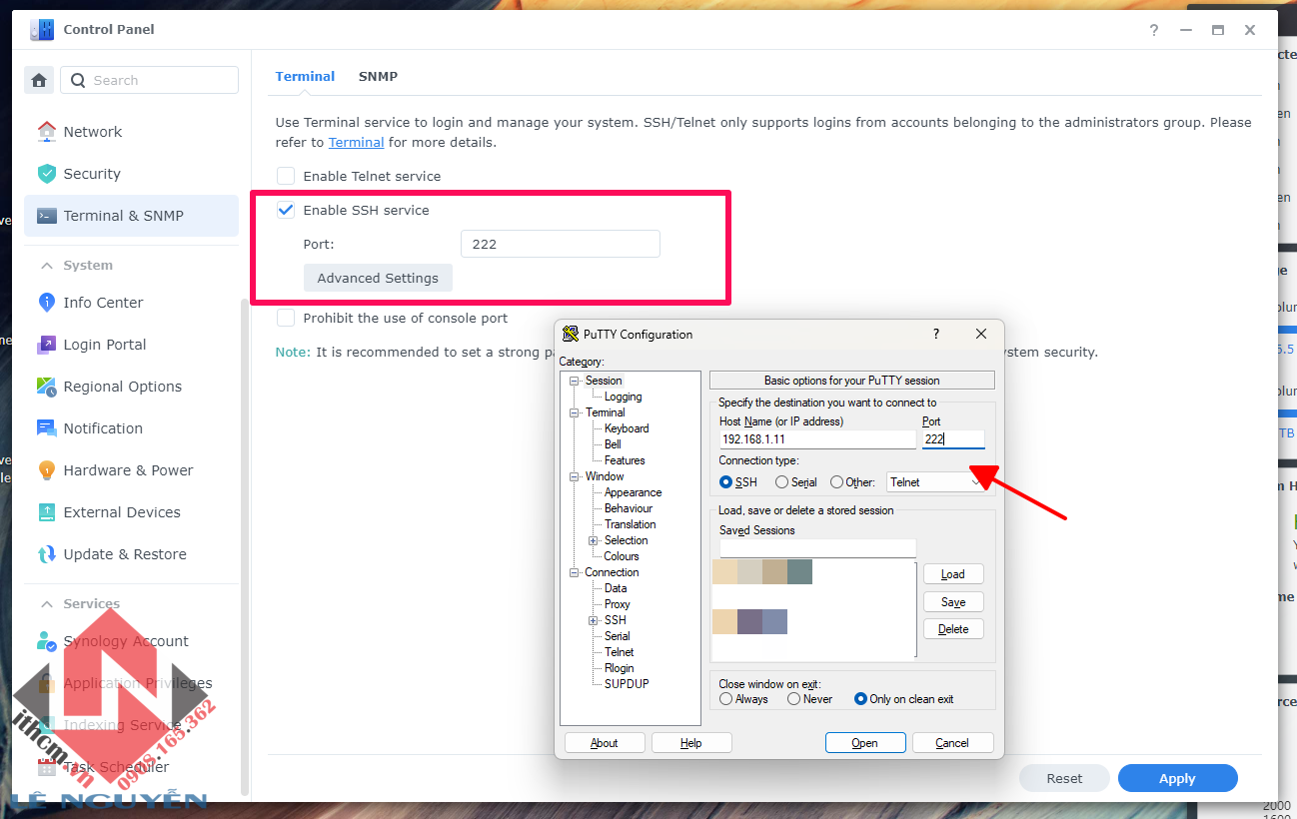The image size is (1297, 819).
Task: Open Notification icon
Action: pos(47,428)
